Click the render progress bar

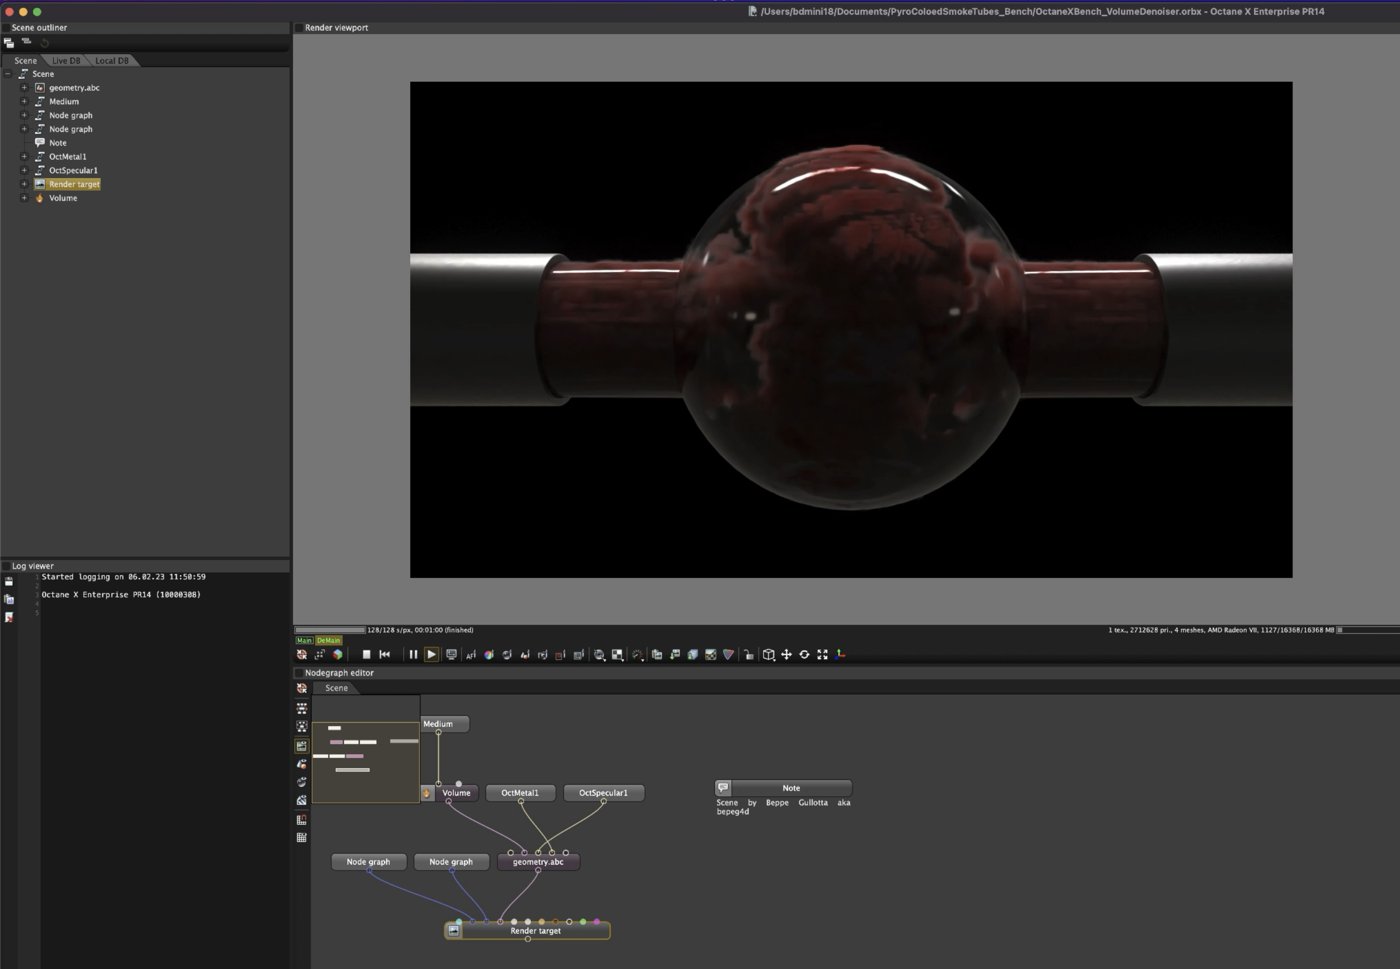tap(330, 630)
